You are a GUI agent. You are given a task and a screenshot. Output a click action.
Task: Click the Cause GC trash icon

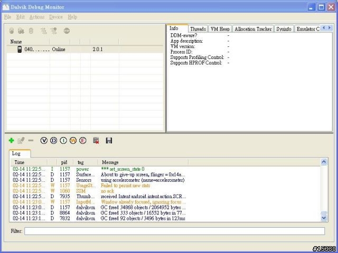(31, 31)
